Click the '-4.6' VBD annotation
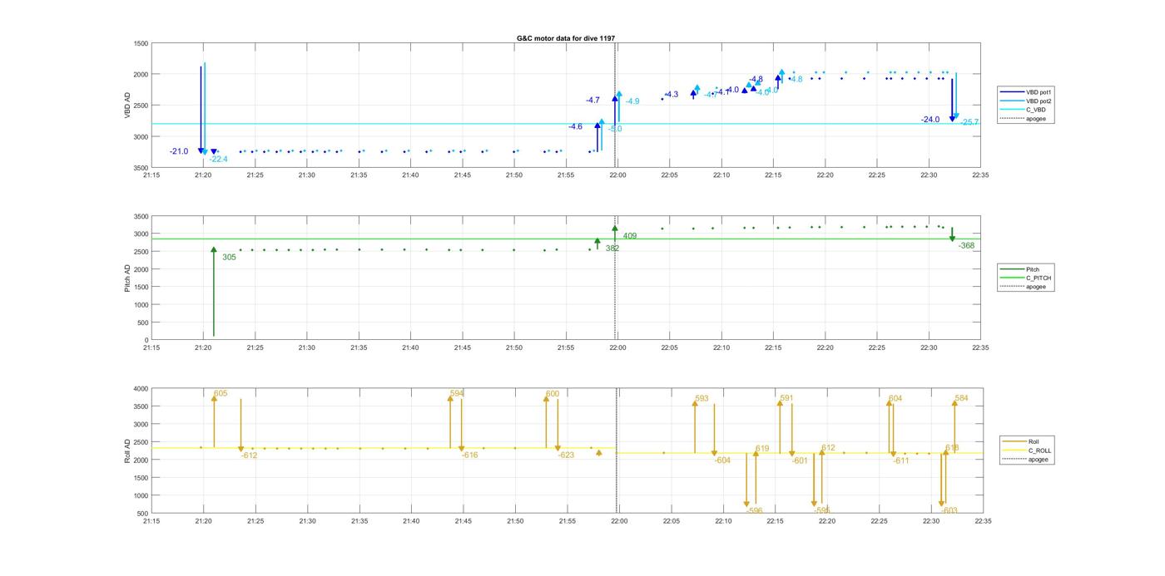Screen dimensions: 1165x576 (x=576, y=126)
